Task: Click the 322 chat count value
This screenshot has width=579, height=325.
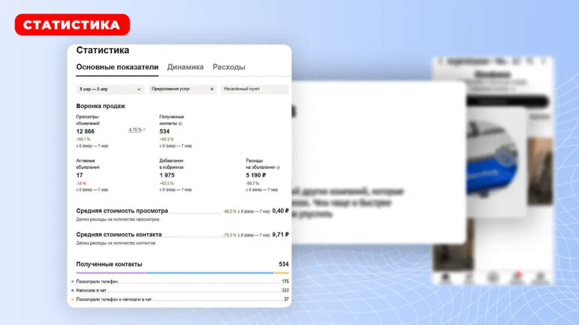Action: coord(285,290)
